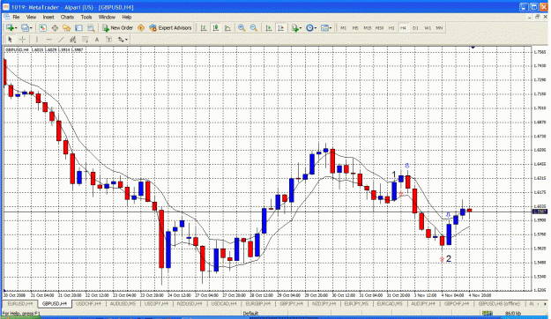This screenshot has width=551, height=319.
Task: Switch to the USDCHF,H4 chart tab
Action: tap(88, 303)
